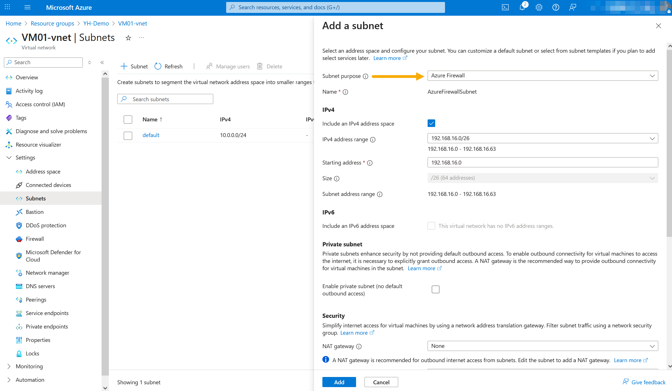The height and width of the screenshot is (391, 672).
Task: Open Learn more link in NAT gateway notice
Action: (631, 360)
